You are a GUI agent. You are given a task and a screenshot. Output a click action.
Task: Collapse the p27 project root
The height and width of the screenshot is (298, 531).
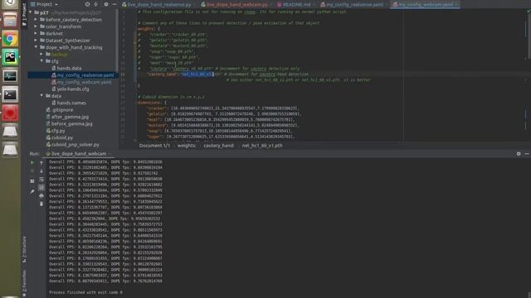pos(31,12)
